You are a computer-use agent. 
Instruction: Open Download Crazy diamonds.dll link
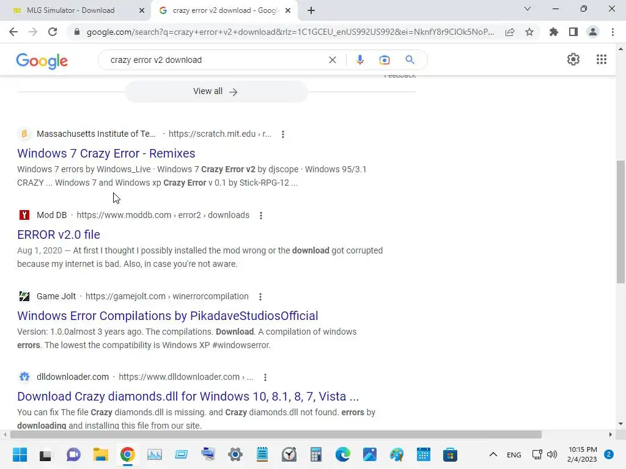[188, 396]
